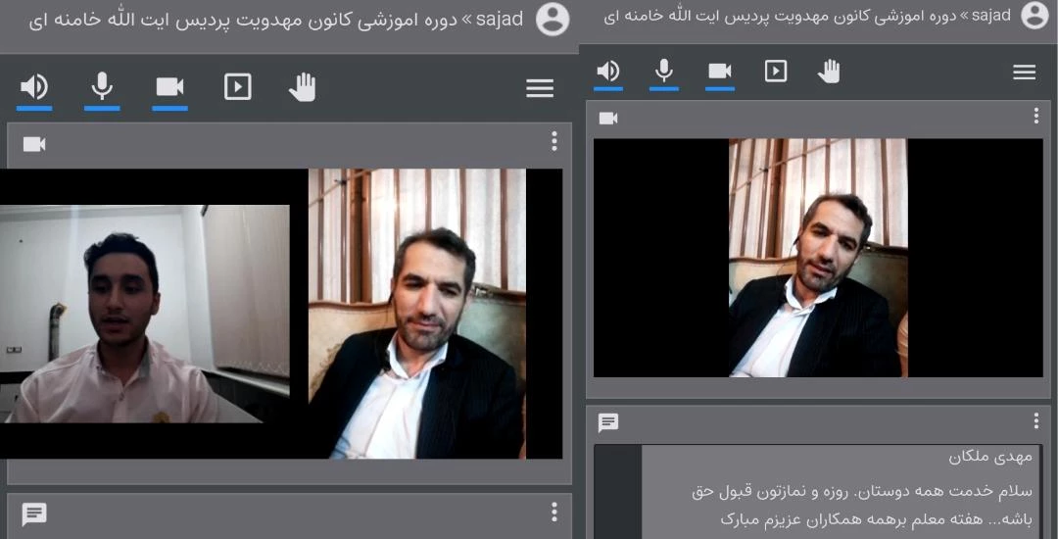1058x539 pixels.
Task: Click the speaker icon in the right screen toolbar
Action: (608, 72)
